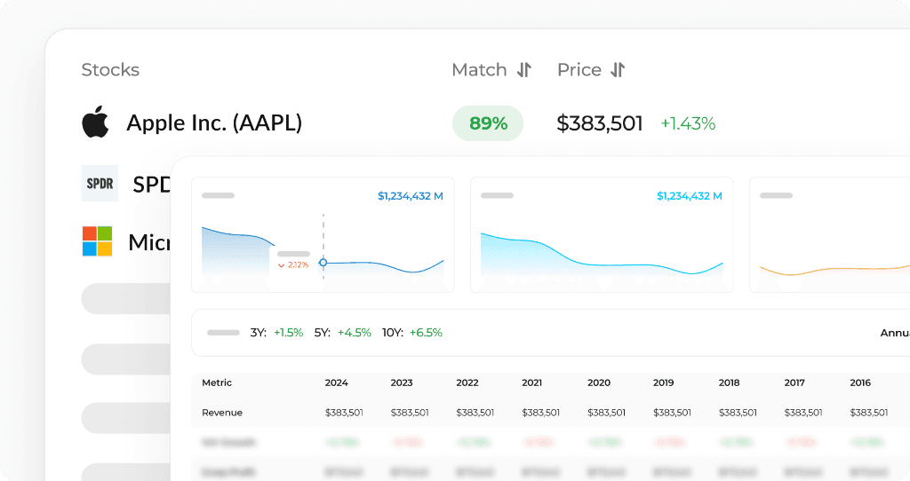This screenshot has width=910, height=481.
Task: Click the 2022 column header
Action: [467, 382]
